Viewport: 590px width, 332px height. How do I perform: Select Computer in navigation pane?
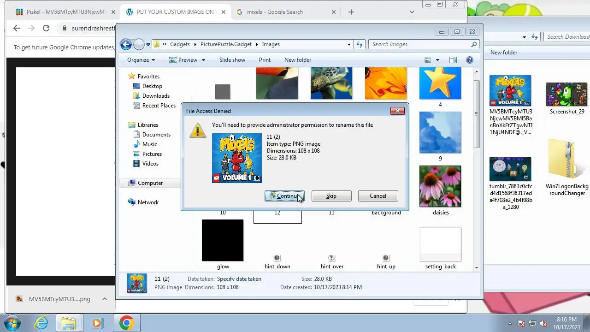pos(150,183)
